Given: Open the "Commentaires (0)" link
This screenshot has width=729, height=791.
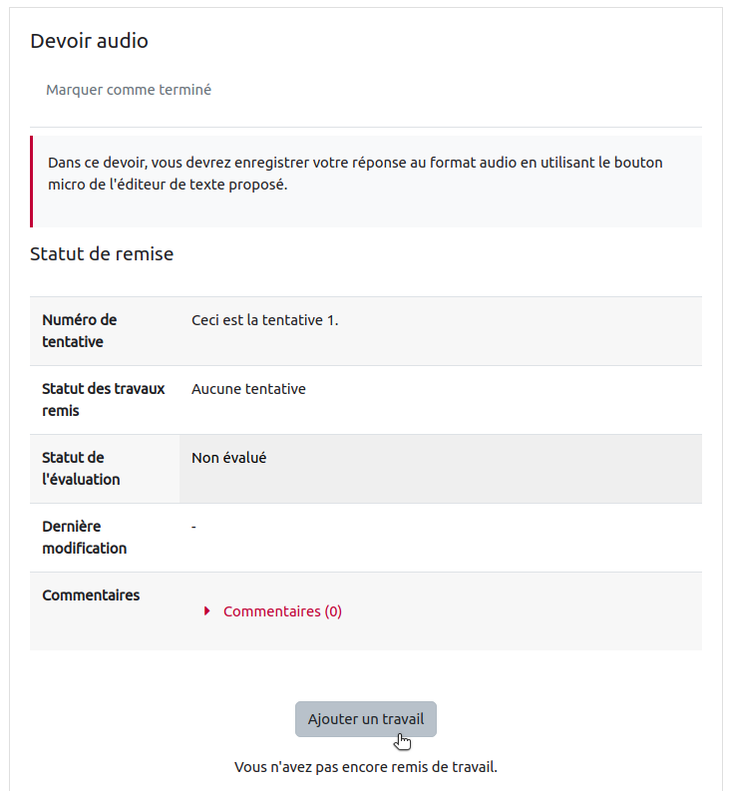Looking at the screenshot, I should 282,611.
